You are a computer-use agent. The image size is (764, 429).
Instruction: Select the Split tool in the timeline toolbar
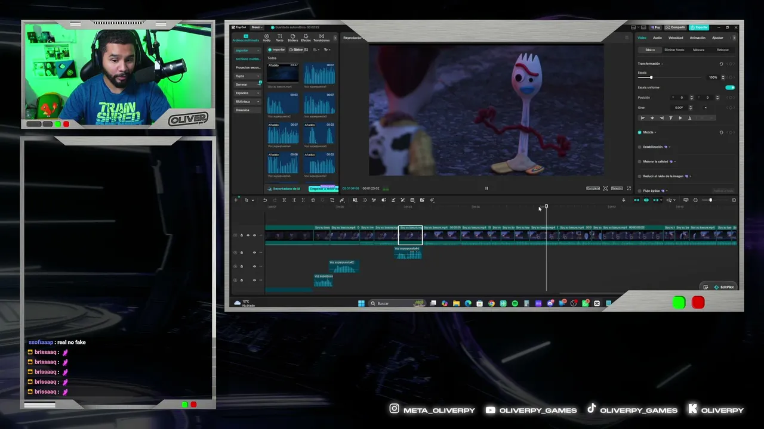(284, 200)
